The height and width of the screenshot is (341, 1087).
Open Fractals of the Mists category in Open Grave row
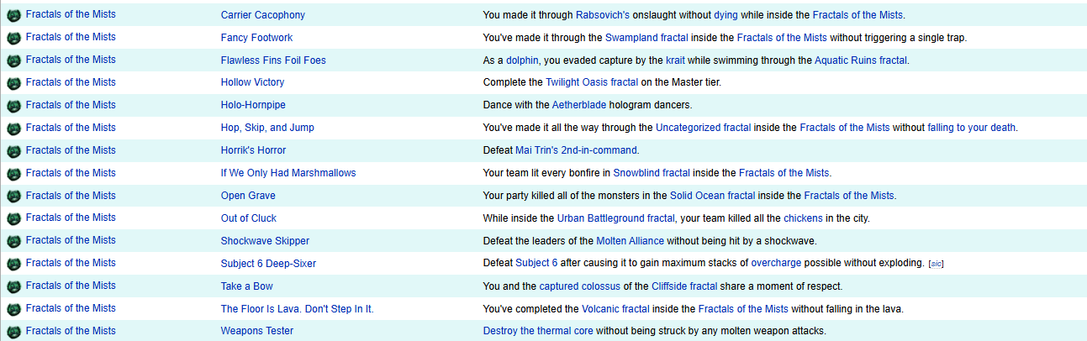click(x=71, y=195)
